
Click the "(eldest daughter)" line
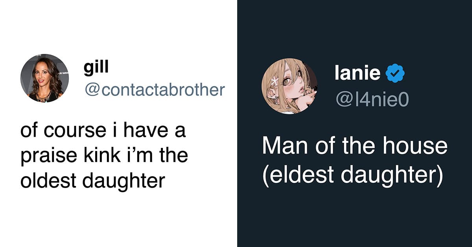[x=352, y=175]
